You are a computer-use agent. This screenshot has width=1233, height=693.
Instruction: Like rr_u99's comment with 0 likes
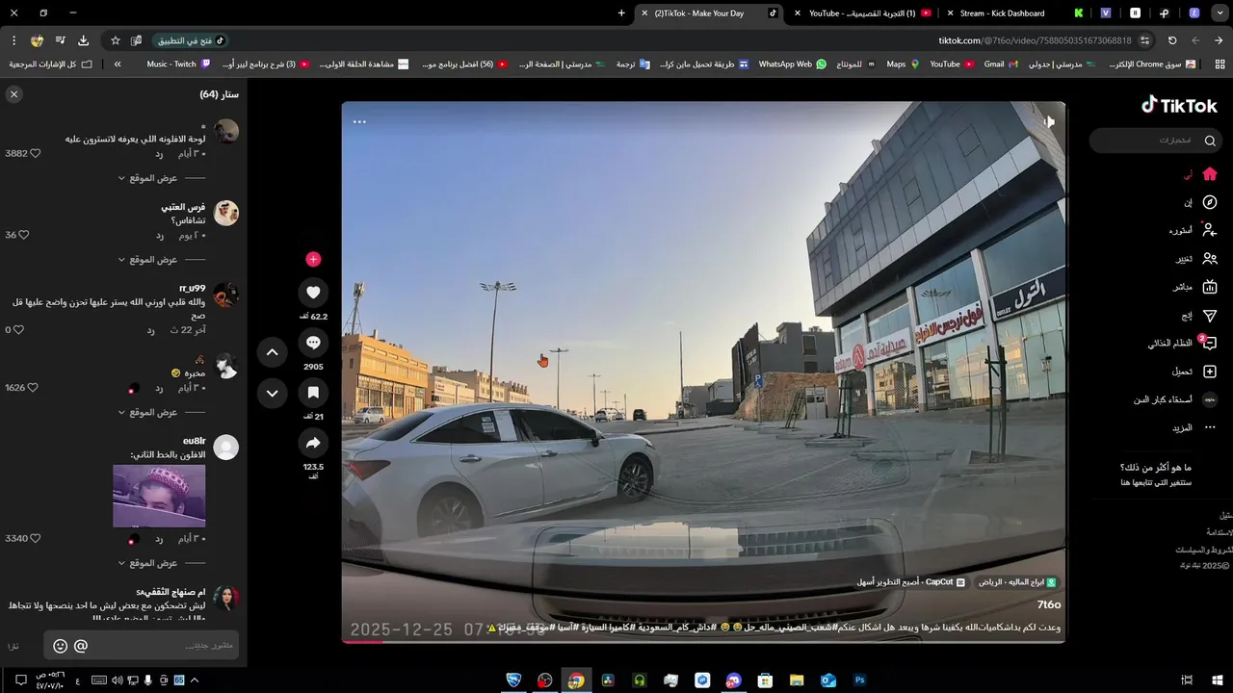18,330
